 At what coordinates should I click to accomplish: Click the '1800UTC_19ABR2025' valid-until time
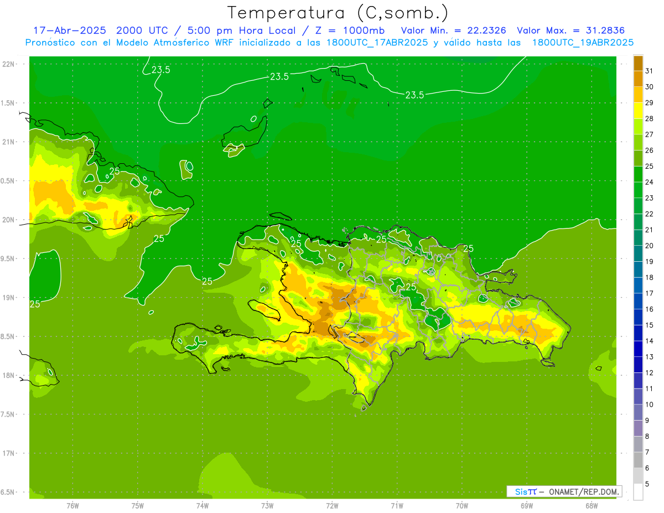point(583,43)
